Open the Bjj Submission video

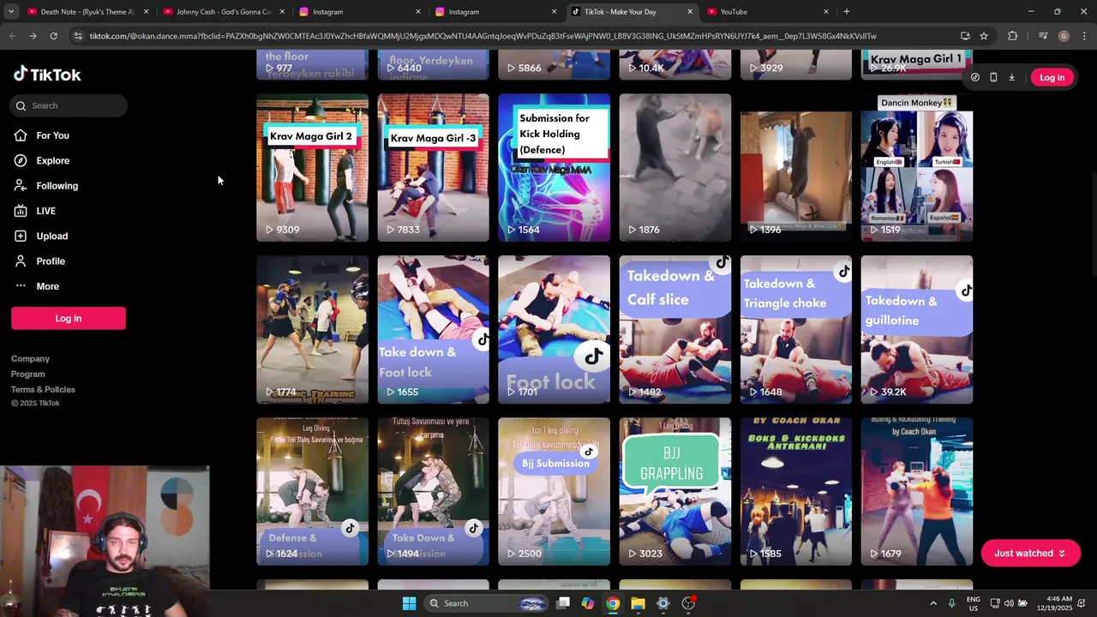coord(554,492)
